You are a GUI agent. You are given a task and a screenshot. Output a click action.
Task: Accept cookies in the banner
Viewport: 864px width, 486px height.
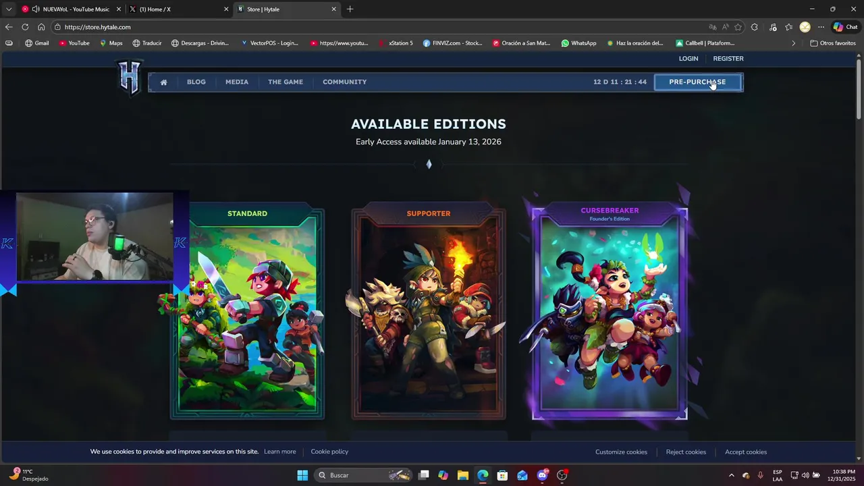(x=746, y=452)
